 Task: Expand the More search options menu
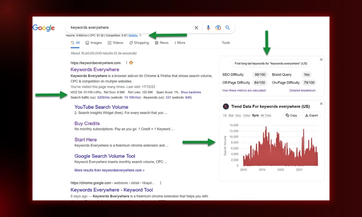click(x=180, y=43)
